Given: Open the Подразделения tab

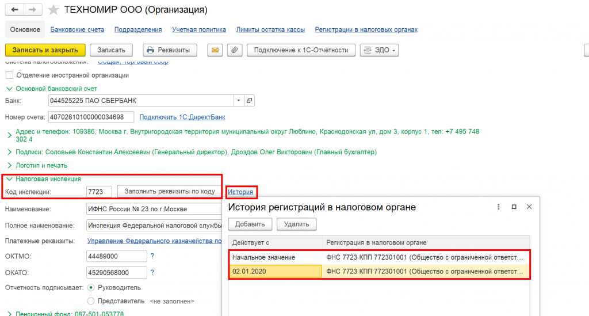Looking at the screenshot, I should click(x=138, y=30).
